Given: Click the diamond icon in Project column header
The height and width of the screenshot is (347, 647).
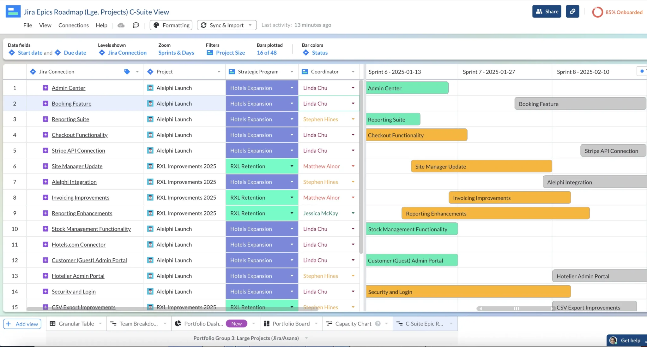Looking at the screenshot, I should coord(150,72).
